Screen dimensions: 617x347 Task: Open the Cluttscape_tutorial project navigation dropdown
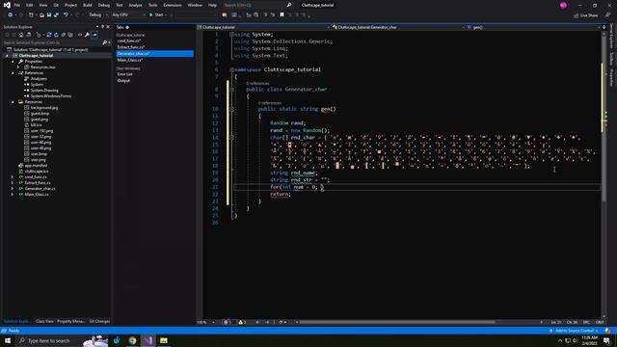[x=263, y=27]
